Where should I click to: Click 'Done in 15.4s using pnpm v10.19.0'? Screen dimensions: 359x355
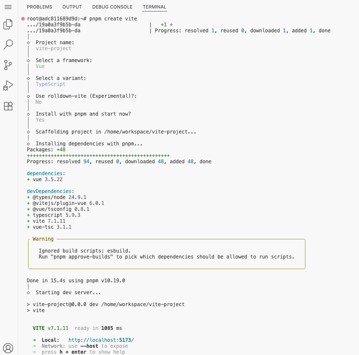tap(76, 281)
